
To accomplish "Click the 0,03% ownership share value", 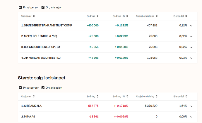I will tap(183, 58).
